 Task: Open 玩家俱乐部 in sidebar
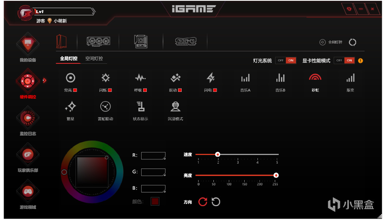point(28,158)
